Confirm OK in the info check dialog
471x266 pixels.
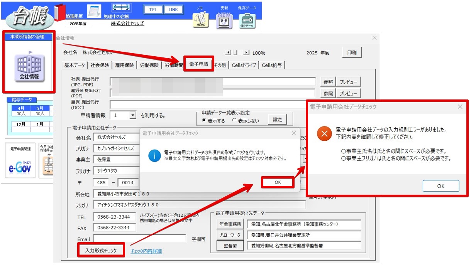point(278,182)
